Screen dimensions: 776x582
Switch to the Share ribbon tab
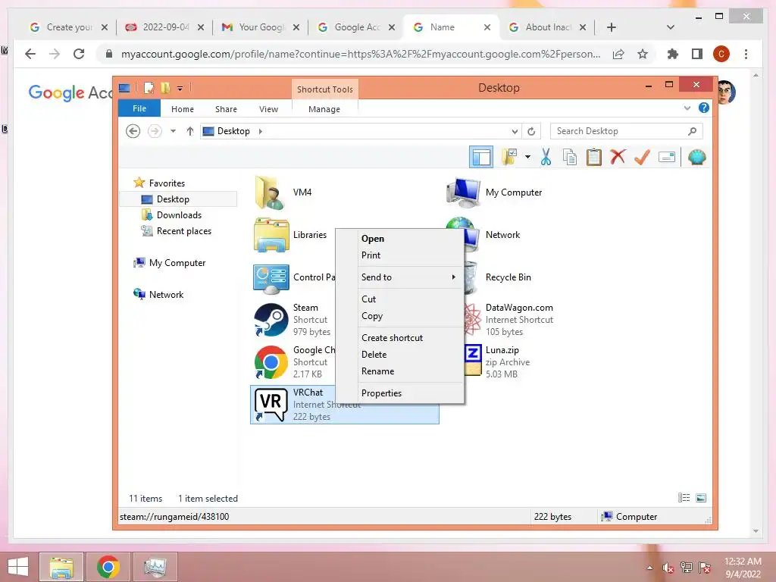[226, 109]
